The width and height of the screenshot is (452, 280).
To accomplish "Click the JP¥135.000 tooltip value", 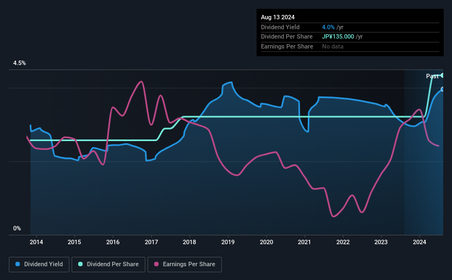I will tap(338, 37).
